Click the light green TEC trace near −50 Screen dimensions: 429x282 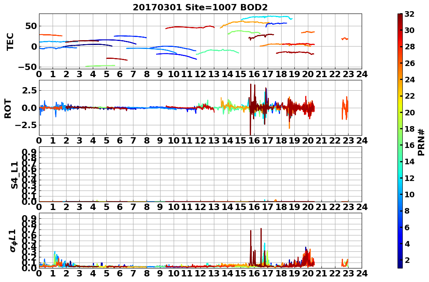tap(100, 66)
